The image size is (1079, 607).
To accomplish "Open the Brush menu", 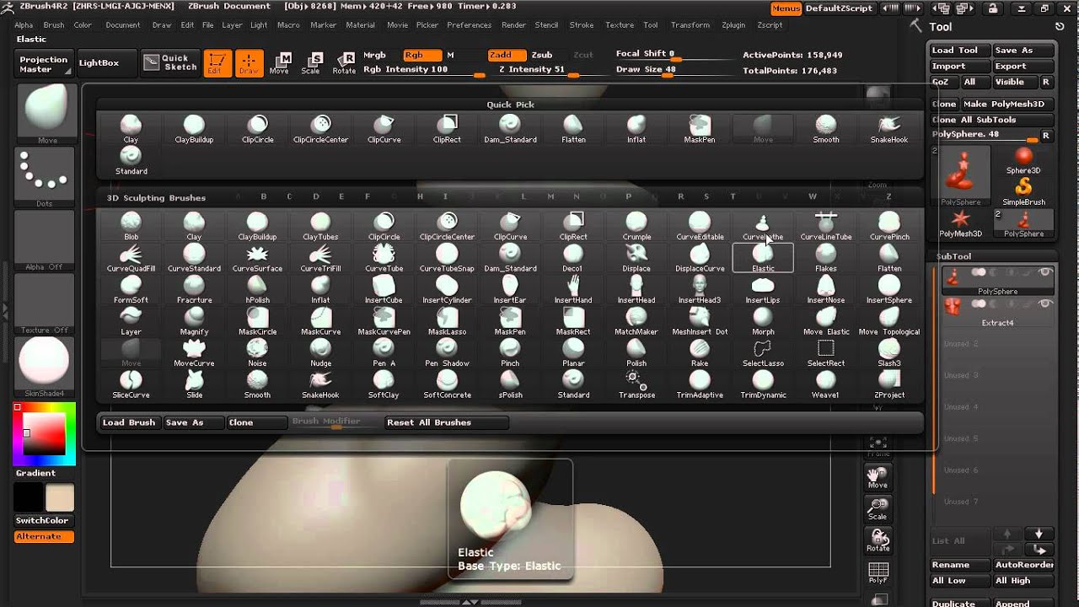I will tap(54, 25).
